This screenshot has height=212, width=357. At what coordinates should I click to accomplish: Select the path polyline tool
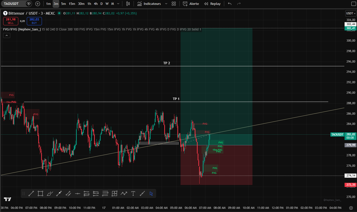124,194
